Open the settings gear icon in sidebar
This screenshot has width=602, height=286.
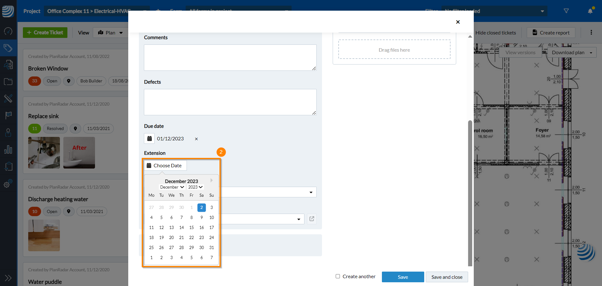pyautogui.click(x=8, y=184)
